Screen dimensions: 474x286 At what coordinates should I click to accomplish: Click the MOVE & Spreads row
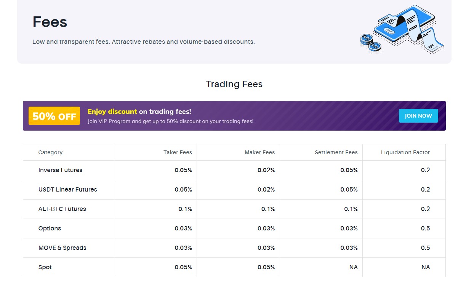pos(62,248)
